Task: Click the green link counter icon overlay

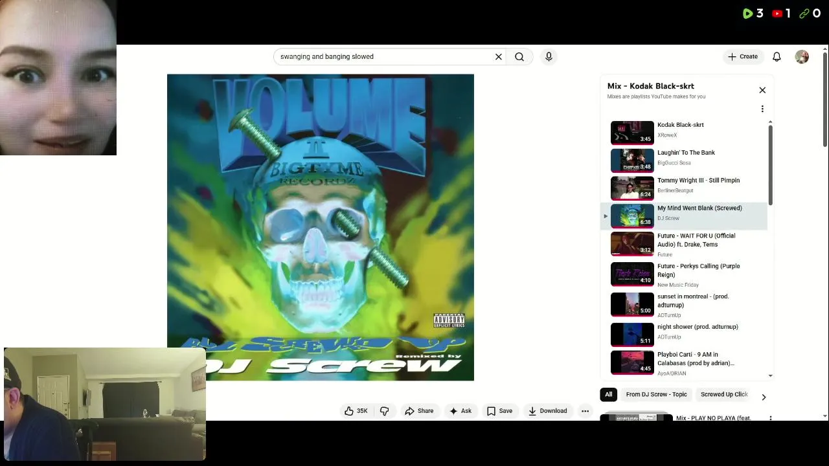Action: point(804,14)
